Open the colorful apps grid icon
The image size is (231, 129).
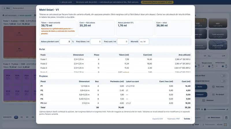tap(226, 125)
